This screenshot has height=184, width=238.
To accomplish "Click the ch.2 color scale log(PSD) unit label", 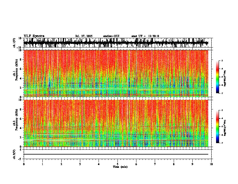I will click(x=225, y=128).
